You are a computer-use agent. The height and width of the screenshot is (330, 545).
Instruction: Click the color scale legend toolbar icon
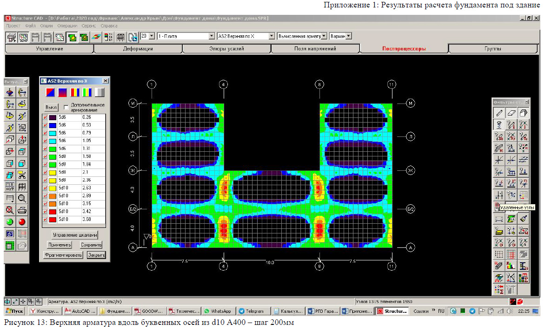[108, 37]
